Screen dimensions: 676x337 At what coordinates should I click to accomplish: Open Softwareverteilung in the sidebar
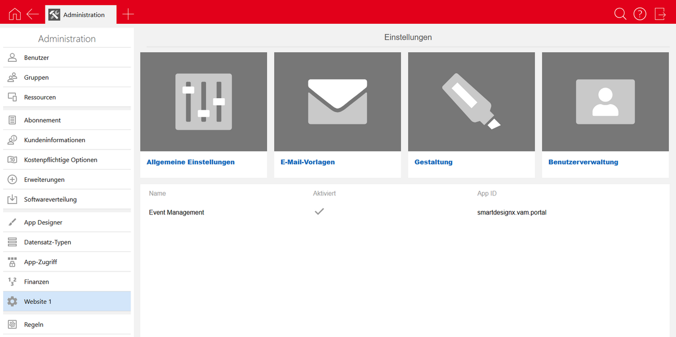(50, 200)
